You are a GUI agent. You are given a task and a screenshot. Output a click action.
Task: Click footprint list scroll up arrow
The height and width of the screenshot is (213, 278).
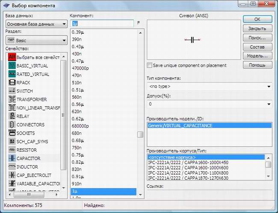tap(268, 158)
